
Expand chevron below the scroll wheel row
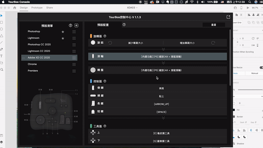coord(163,63)
